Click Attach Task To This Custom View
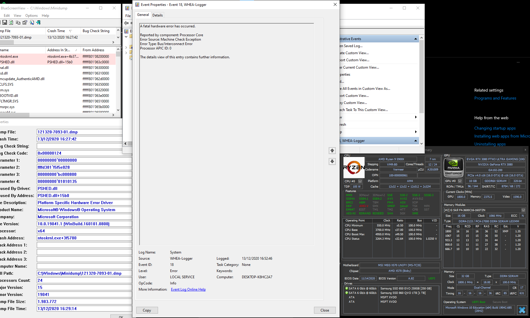Screen dimensions: 530x318 pyautogui.click(x=364, y=110)
